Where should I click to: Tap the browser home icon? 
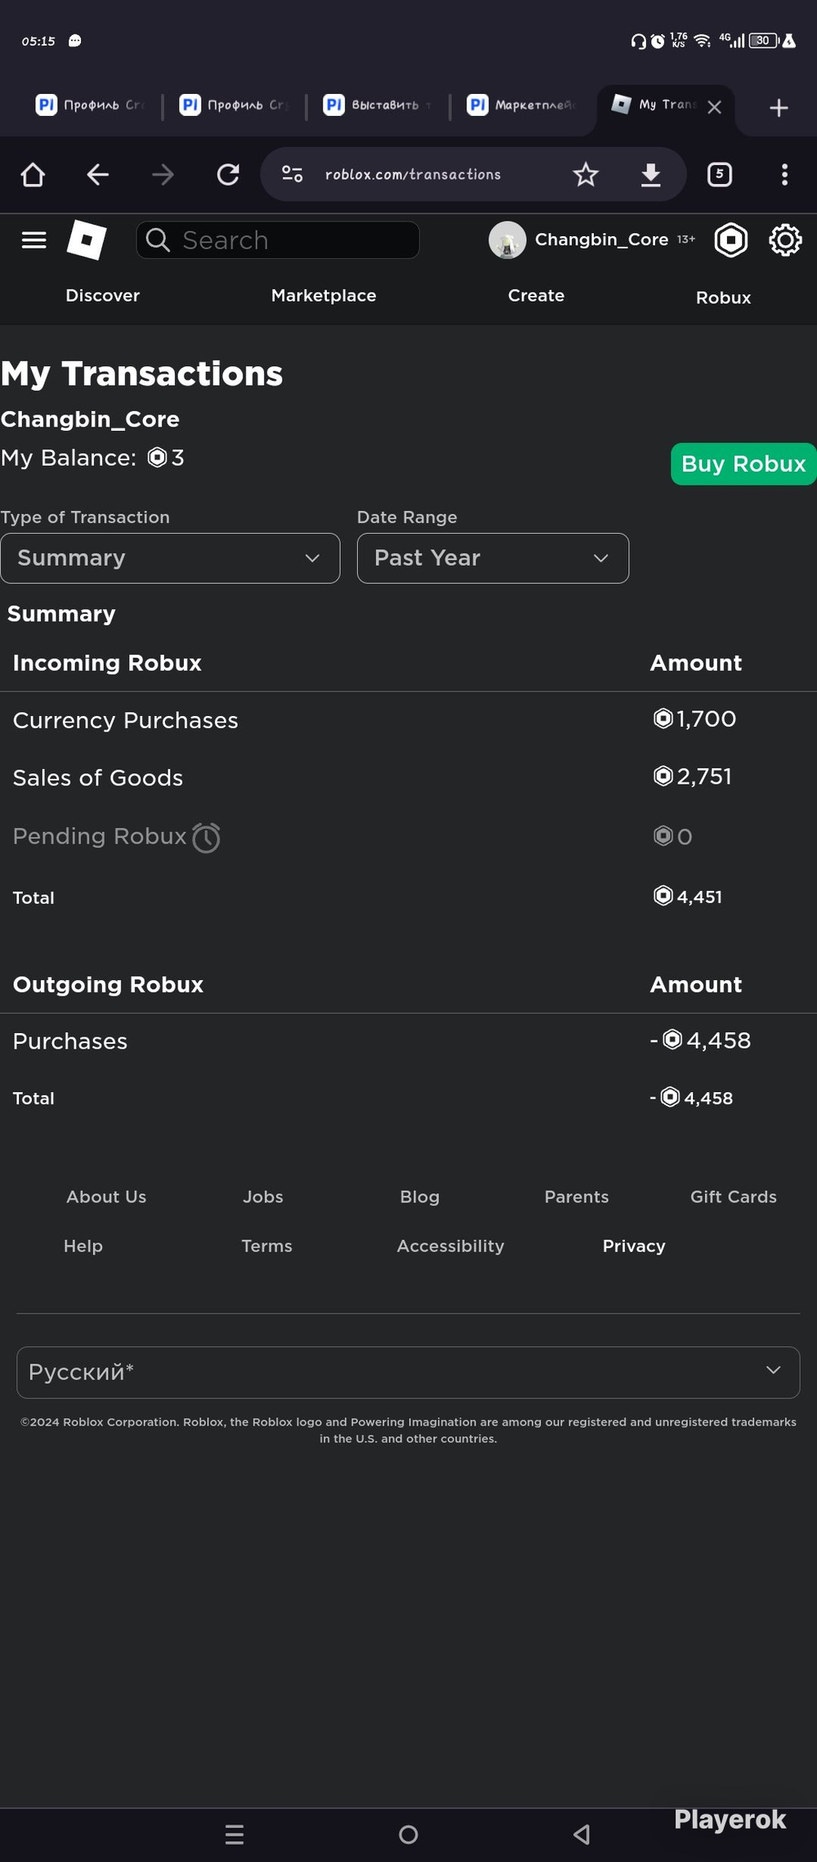[33, 174]
